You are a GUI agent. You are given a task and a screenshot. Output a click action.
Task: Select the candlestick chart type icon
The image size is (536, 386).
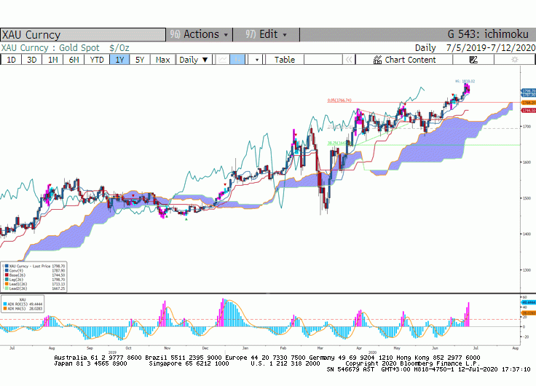coord(237,60)
